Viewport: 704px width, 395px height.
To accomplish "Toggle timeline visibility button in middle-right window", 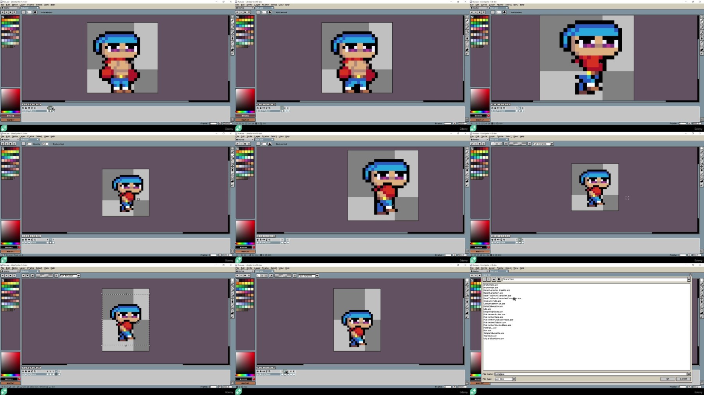I will 702,251.
